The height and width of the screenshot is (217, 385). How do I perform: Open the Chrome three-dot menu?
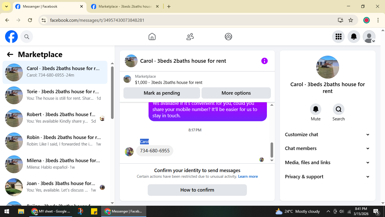click(378, 20)
